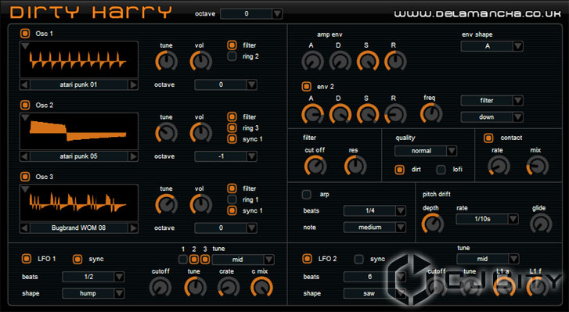The height and width of the screenshot is (312, 569).
Task: Go to next waveform after atari punk 05
Action: click(133, 156)
